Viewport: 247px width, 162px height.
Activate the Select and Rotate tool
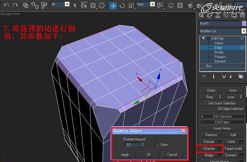(122, 6)
